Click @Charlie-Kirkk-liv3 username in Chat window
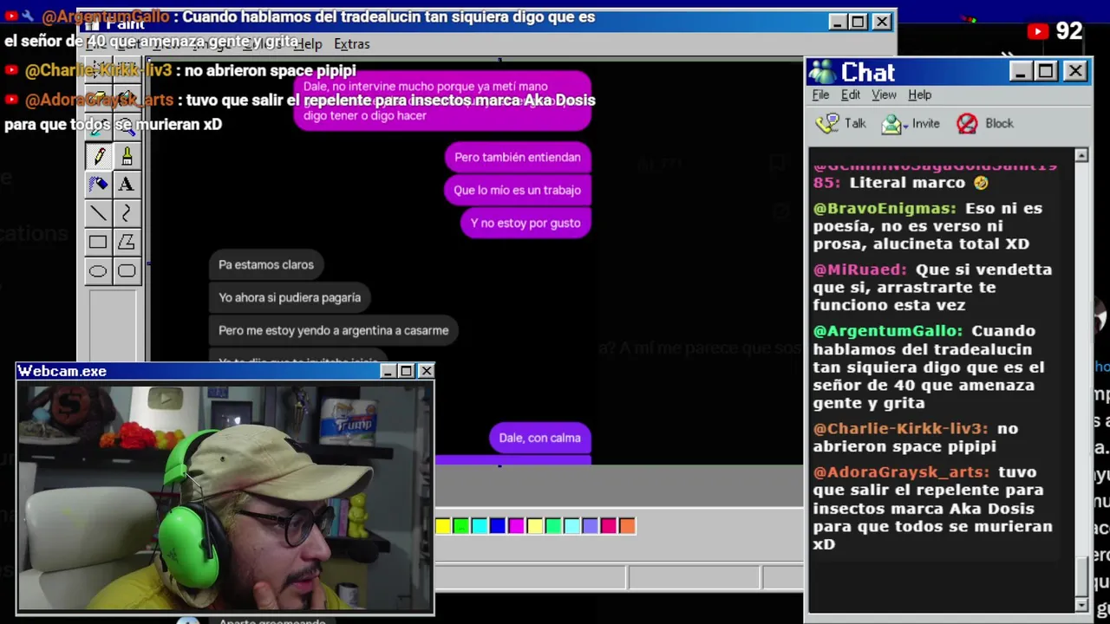 coord(900,429)
